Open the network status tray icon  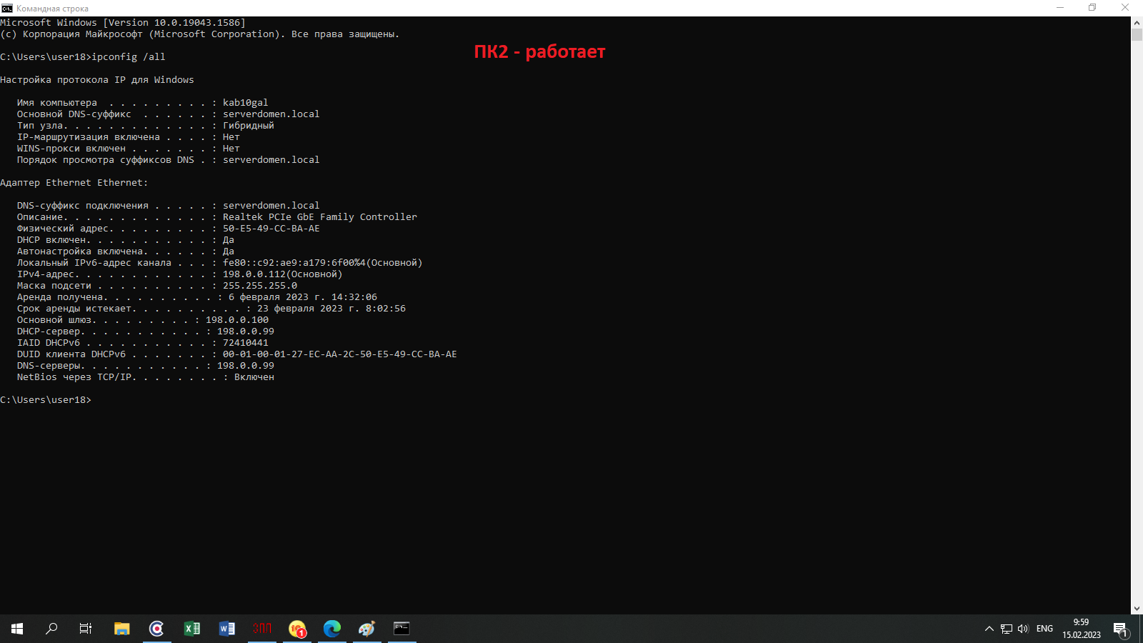(x=1007, y=629)
